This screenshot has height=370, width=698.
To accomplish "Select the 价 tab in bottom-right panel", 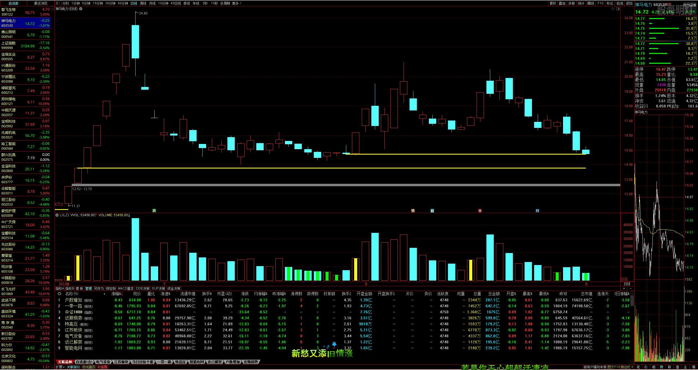I will (646, 367).
